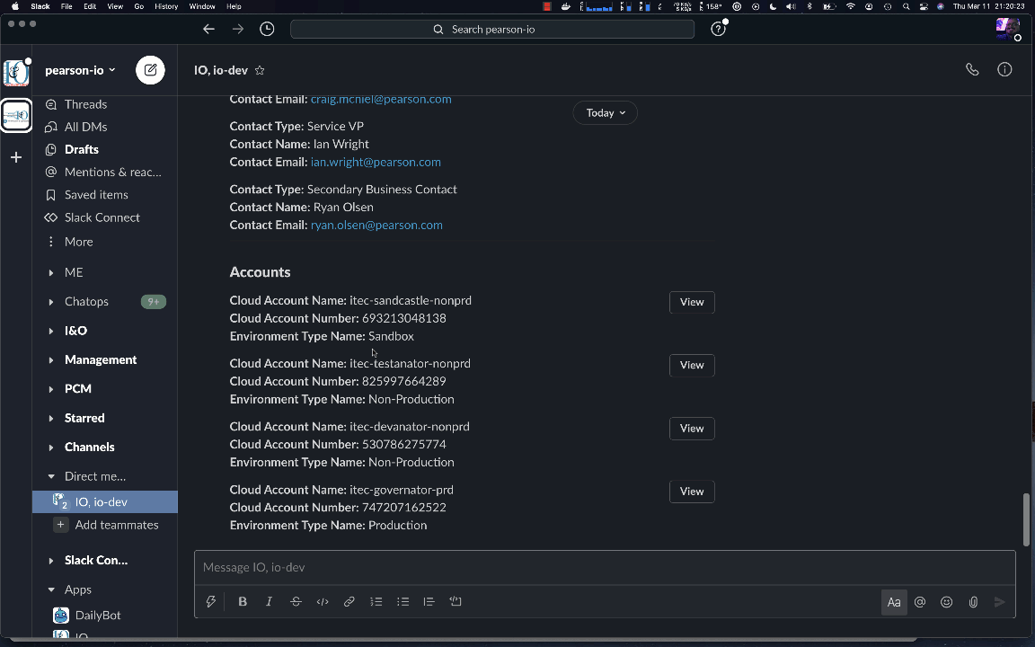The width and height of the screenshot is (1035, 647).
Task: Show conversation details info icon
Action: click(1004, 69)
